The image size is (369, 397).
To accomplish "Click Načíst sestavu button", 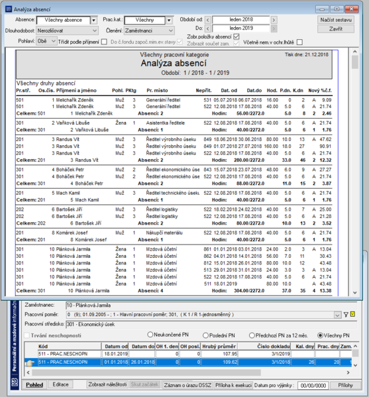I will [336, 20].
